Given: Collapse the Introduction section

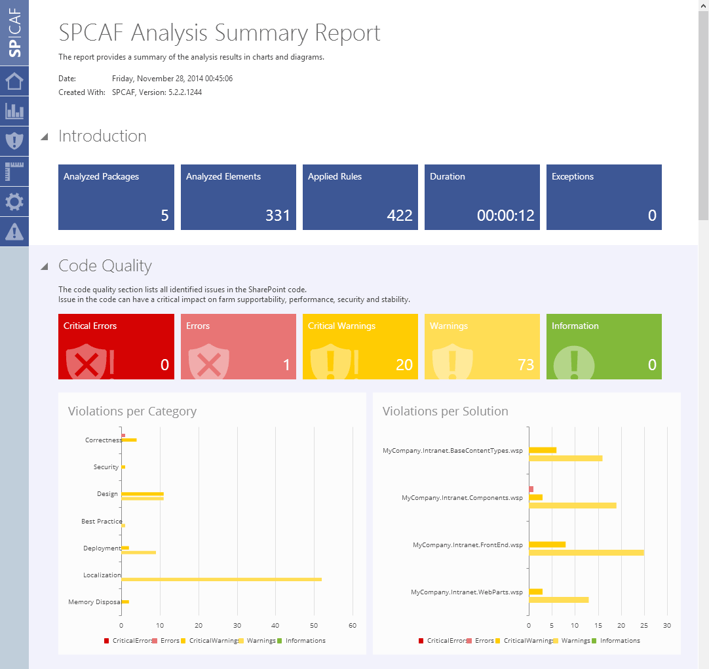Looking at the screenshot, I should pyautogui.click(x=45, y=136).
